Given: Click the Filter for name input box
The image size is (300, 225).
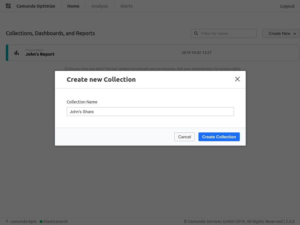Looking at the screenshot, I should tap(226, 33).
